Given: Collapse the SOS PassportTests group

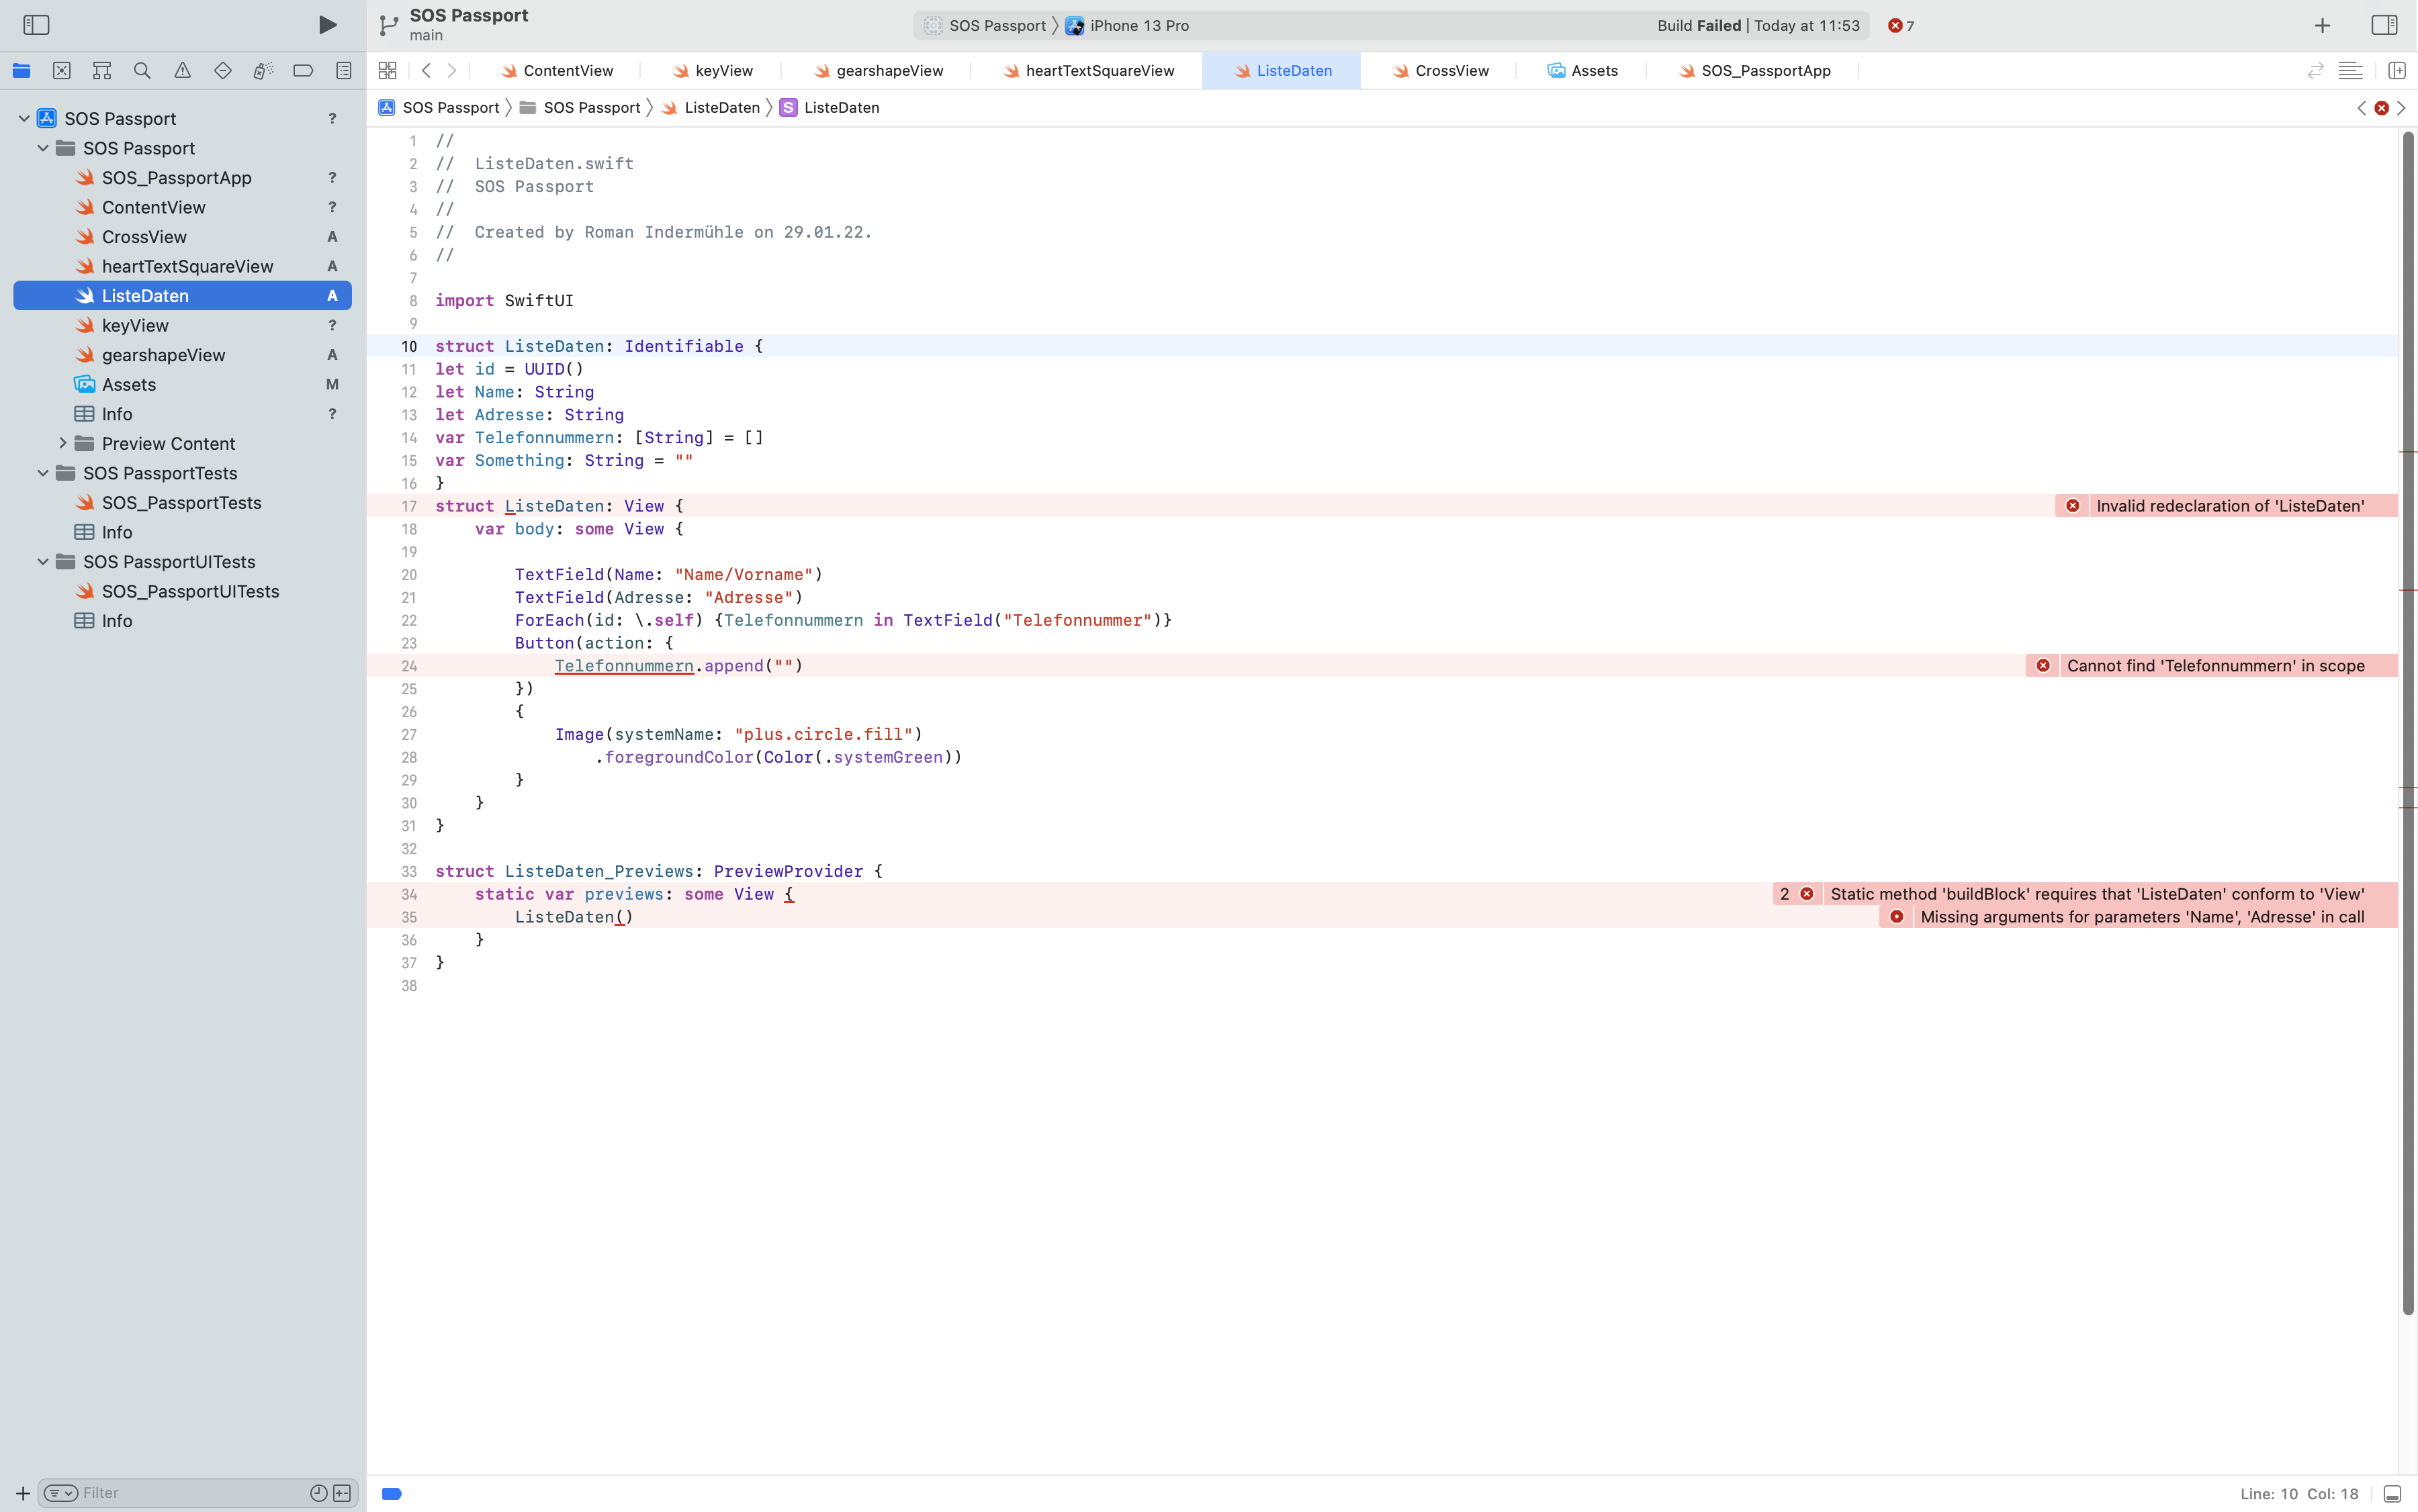Looking at the screenshot, I should coord(43,473).
